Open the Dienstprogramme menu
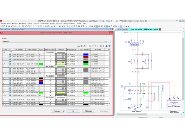 coord(69,24)
